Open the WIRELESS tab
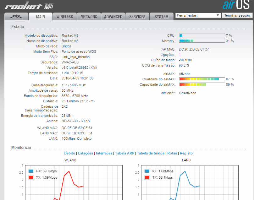Image resolution: width=254 pixels, height=200 pixels. pyautogui.click(x=65, y=17)
